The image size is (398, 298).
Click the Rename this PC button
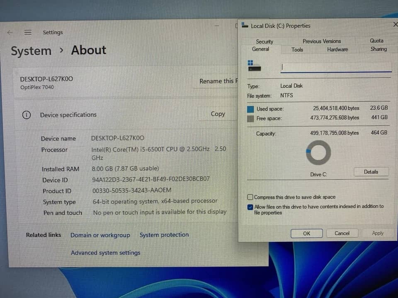pos(216,81)
